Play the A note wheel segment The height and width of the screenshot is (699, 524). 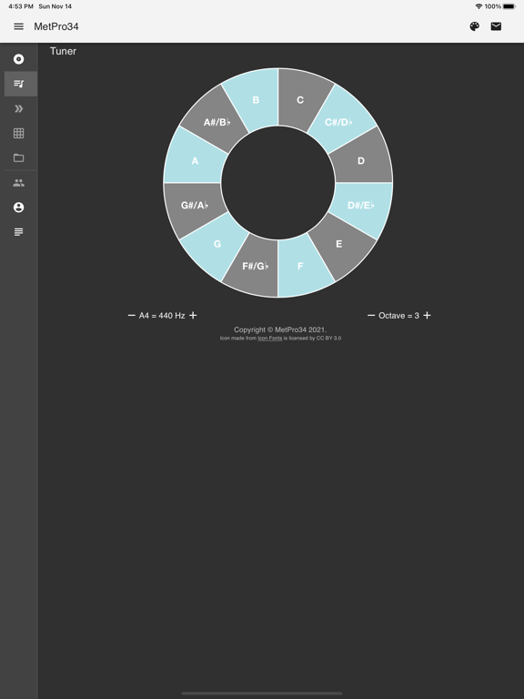pyautogui.click(x=195, y=161)
